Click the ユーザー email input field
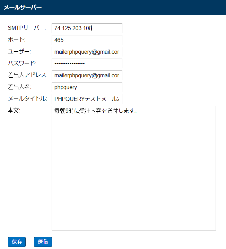This screenshot has height=249, width=226. tap(87, 52)
